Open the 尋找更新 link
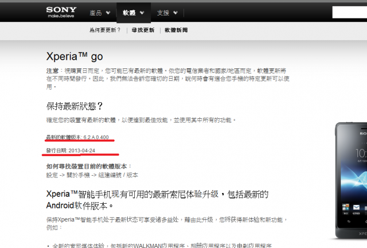 (x=143, y=30)
